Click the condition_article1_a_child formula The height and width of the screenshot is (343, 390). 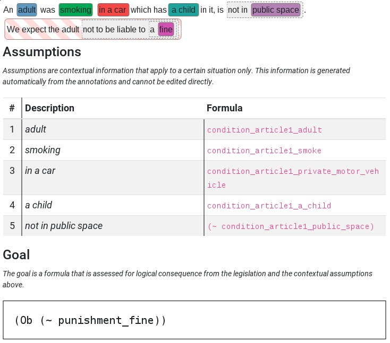[x=269, y=206]
